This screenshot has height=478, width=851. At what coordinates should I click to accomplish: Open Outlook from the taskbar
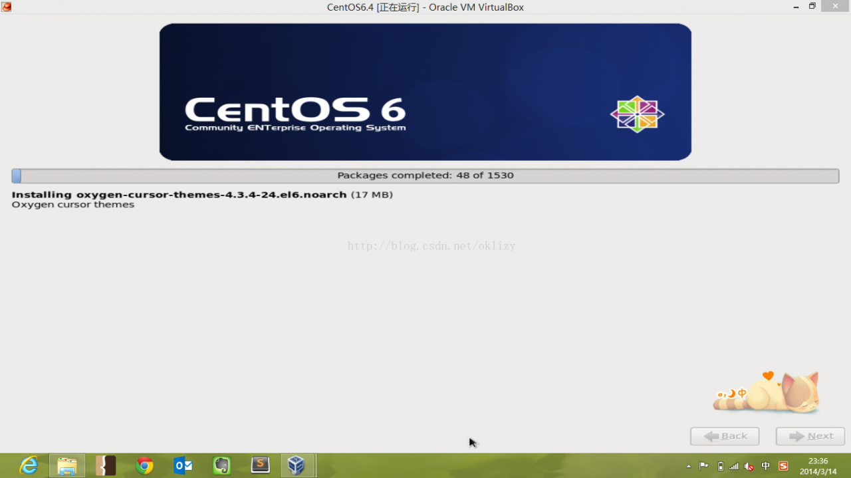tap(183, 465)
